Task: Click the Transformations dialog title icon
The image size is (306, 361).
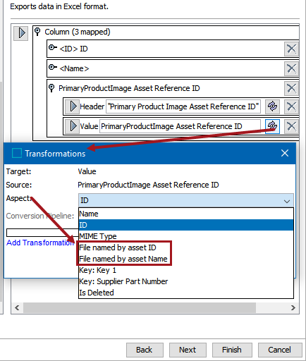Action: 17,153
